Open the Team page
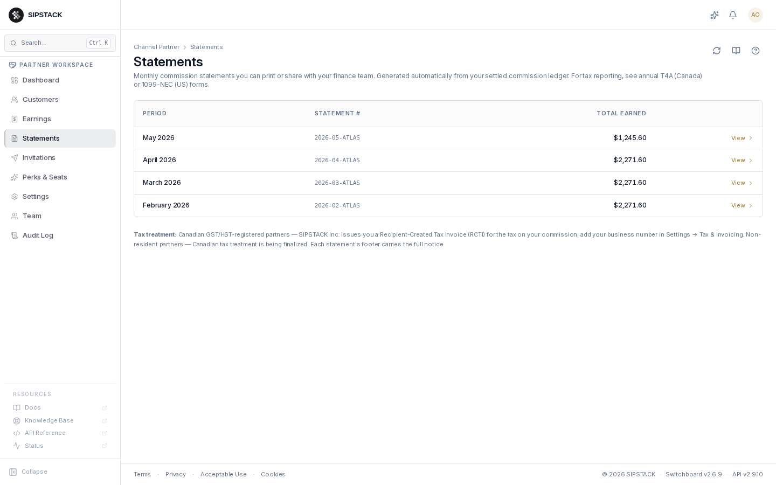The height and width of the screenshot is (485, 776). [60, 216]
